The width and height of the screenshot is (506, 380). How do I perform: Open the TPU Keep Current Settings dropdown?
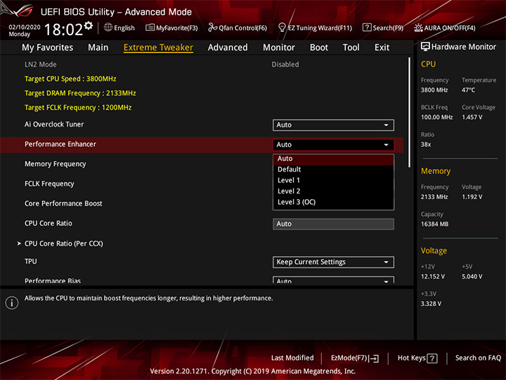[x=333, y=262]
